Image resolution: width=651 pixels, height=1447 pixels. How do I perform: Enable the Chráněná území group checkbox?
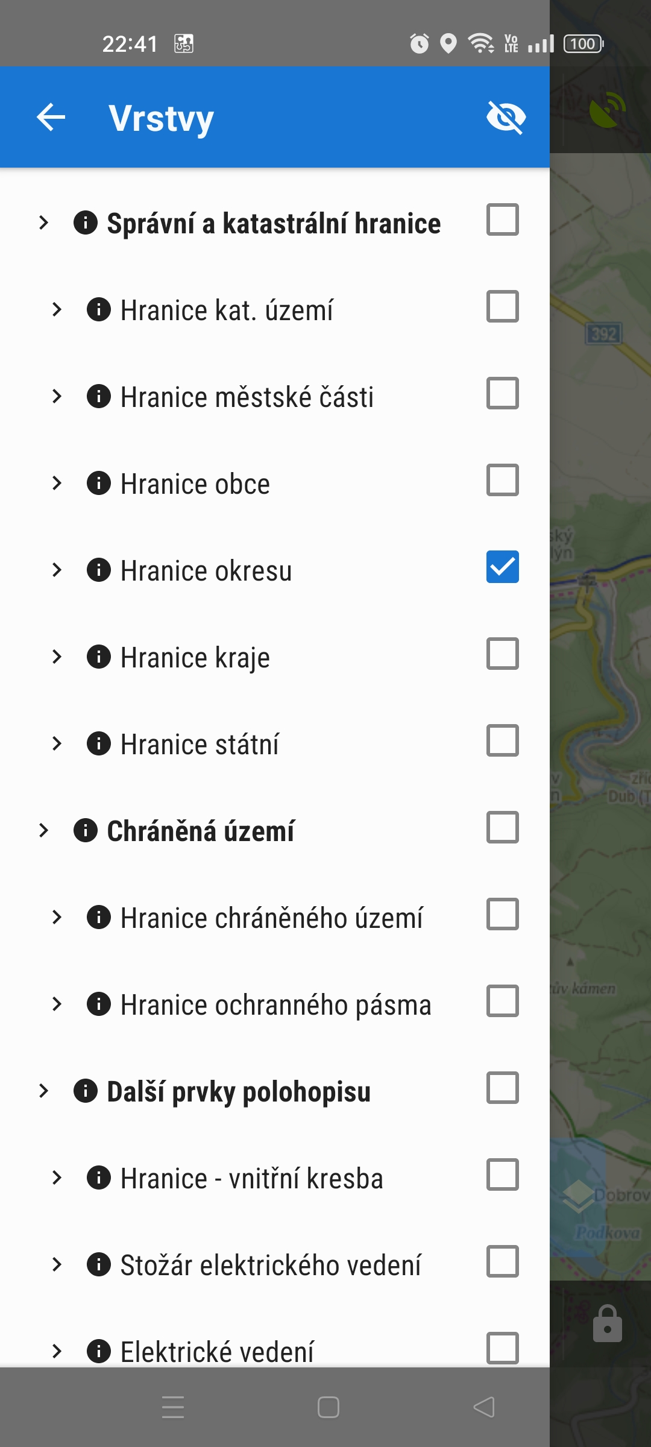pyautogui.click(x=503, y=828)
